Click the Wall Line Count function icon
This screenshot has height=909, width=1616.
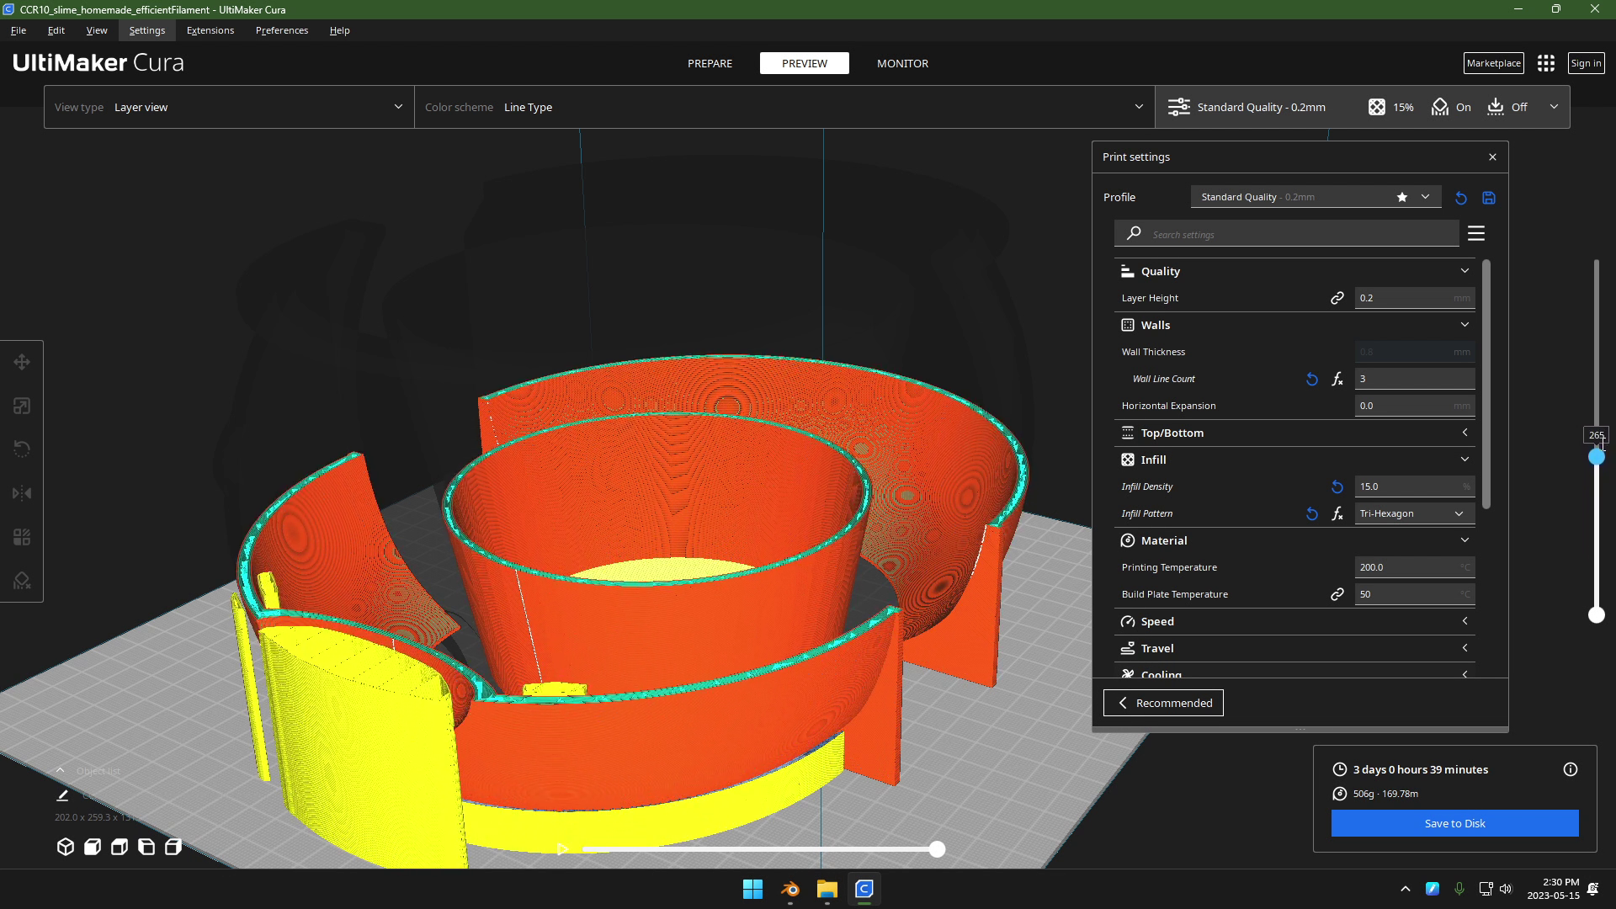(1337, 379)
